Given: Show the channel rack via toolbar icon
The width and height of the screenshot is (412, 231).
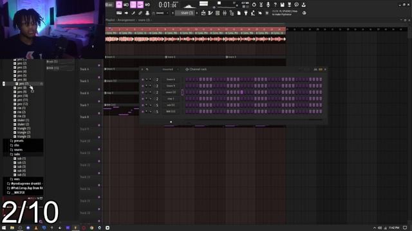Looking at the screenshot, I should click(218, 13).
